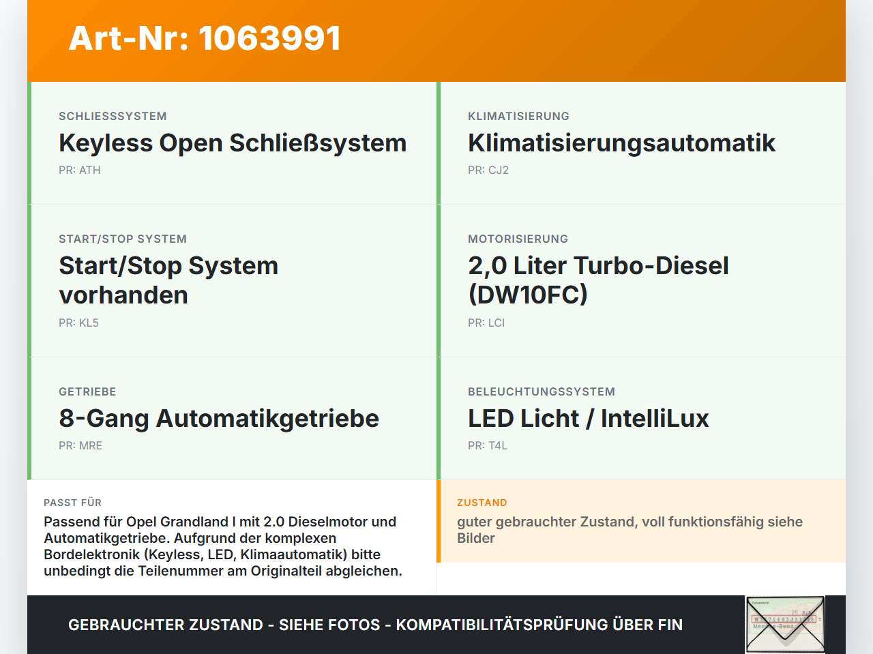Click the ZUSTAND label
Viewport: 873px width, 654px height.
[482, 503]
